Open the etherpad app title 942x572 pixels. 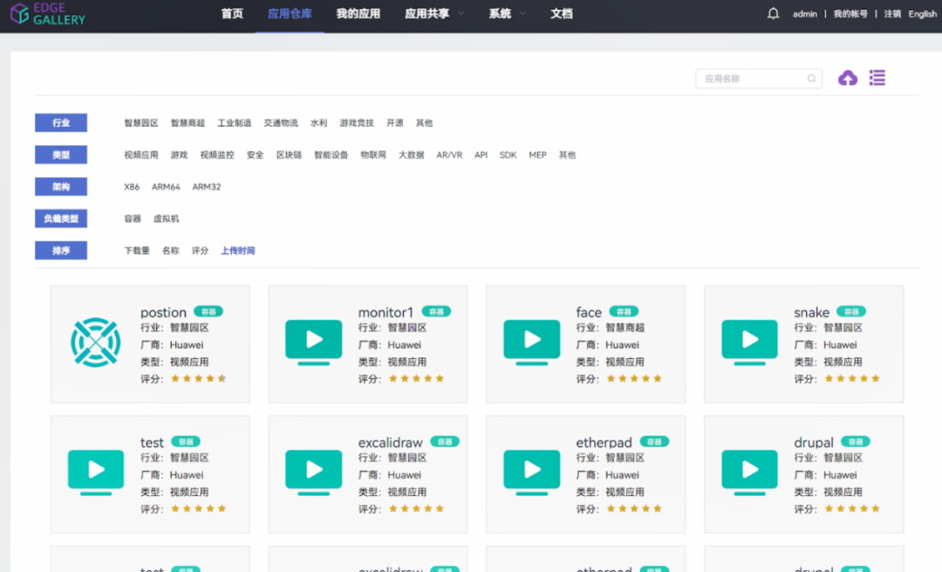pos(604,443)
